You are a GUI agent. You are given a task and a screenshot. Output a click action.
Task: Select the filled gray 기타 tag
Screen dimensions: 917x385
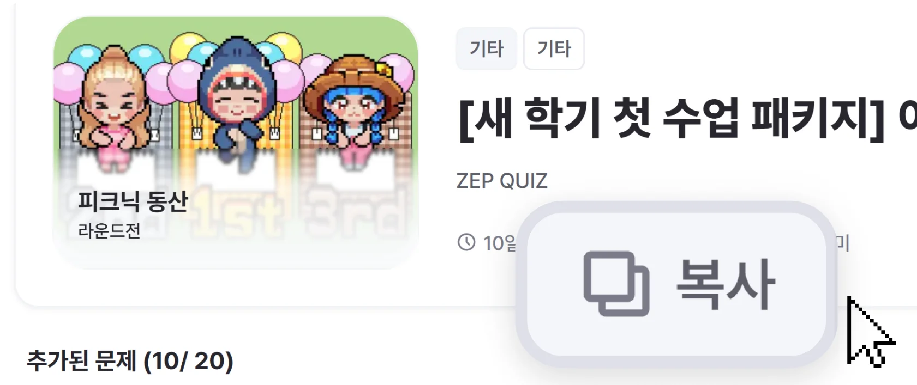point(486,49)
